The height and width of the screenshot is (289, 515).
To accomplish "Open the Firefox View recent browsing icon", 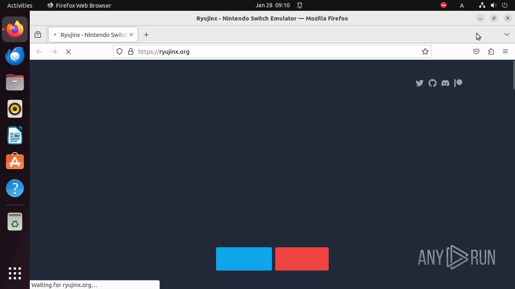I will click(x=38, y=35).
